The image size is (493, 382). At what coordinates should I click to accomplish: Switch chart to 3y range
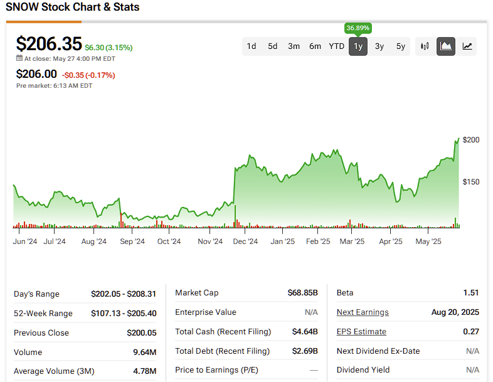pos(379,46)
